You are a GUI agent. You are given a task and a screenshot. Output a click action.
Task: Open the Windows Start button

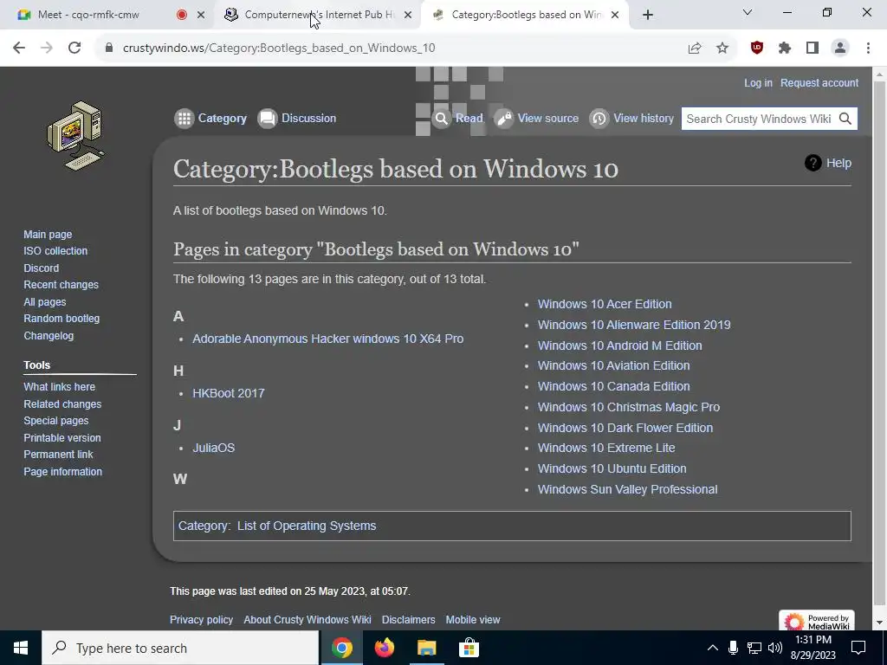click(x=21, y=648)
